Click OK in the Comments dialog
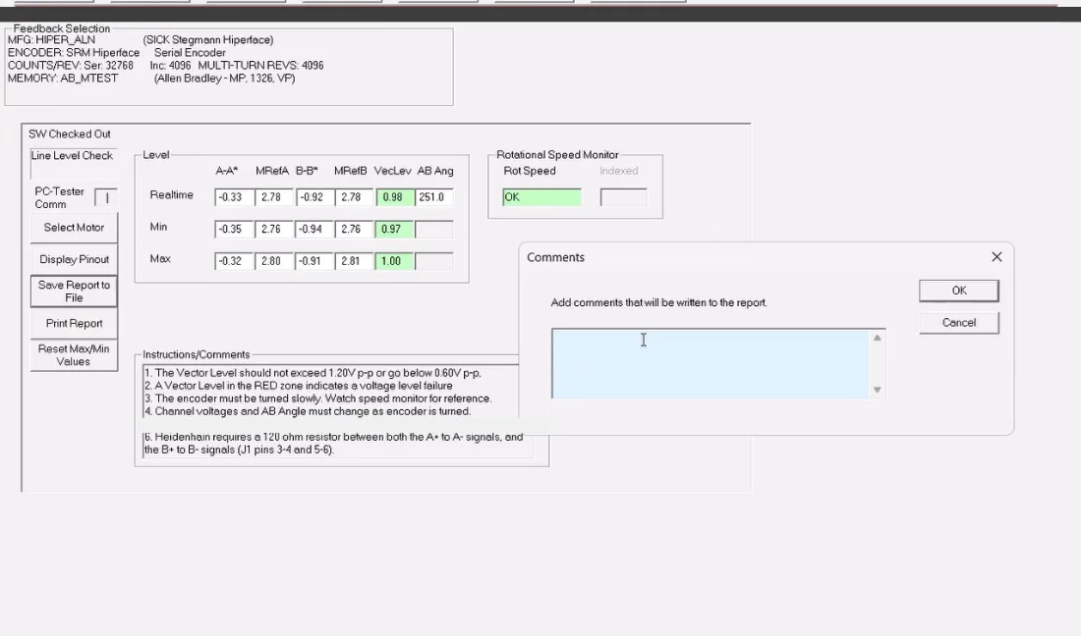Viewport: 1081px width, 636px height. 958,291
